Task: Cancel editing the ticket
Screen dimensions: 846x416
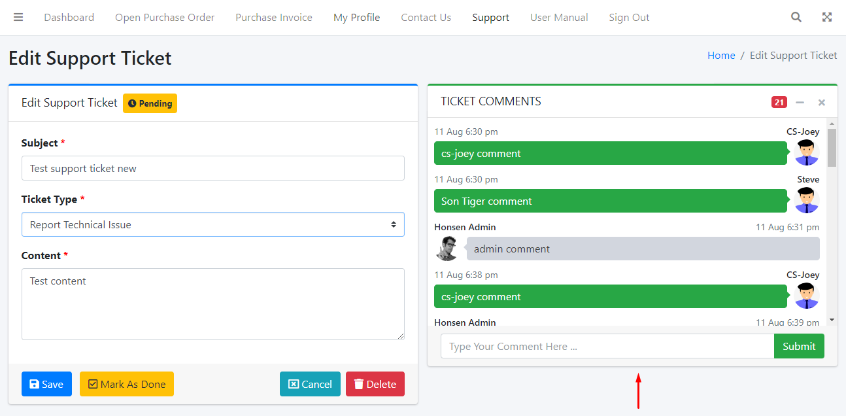Action: pyautogui.click(x=310, y=384)
